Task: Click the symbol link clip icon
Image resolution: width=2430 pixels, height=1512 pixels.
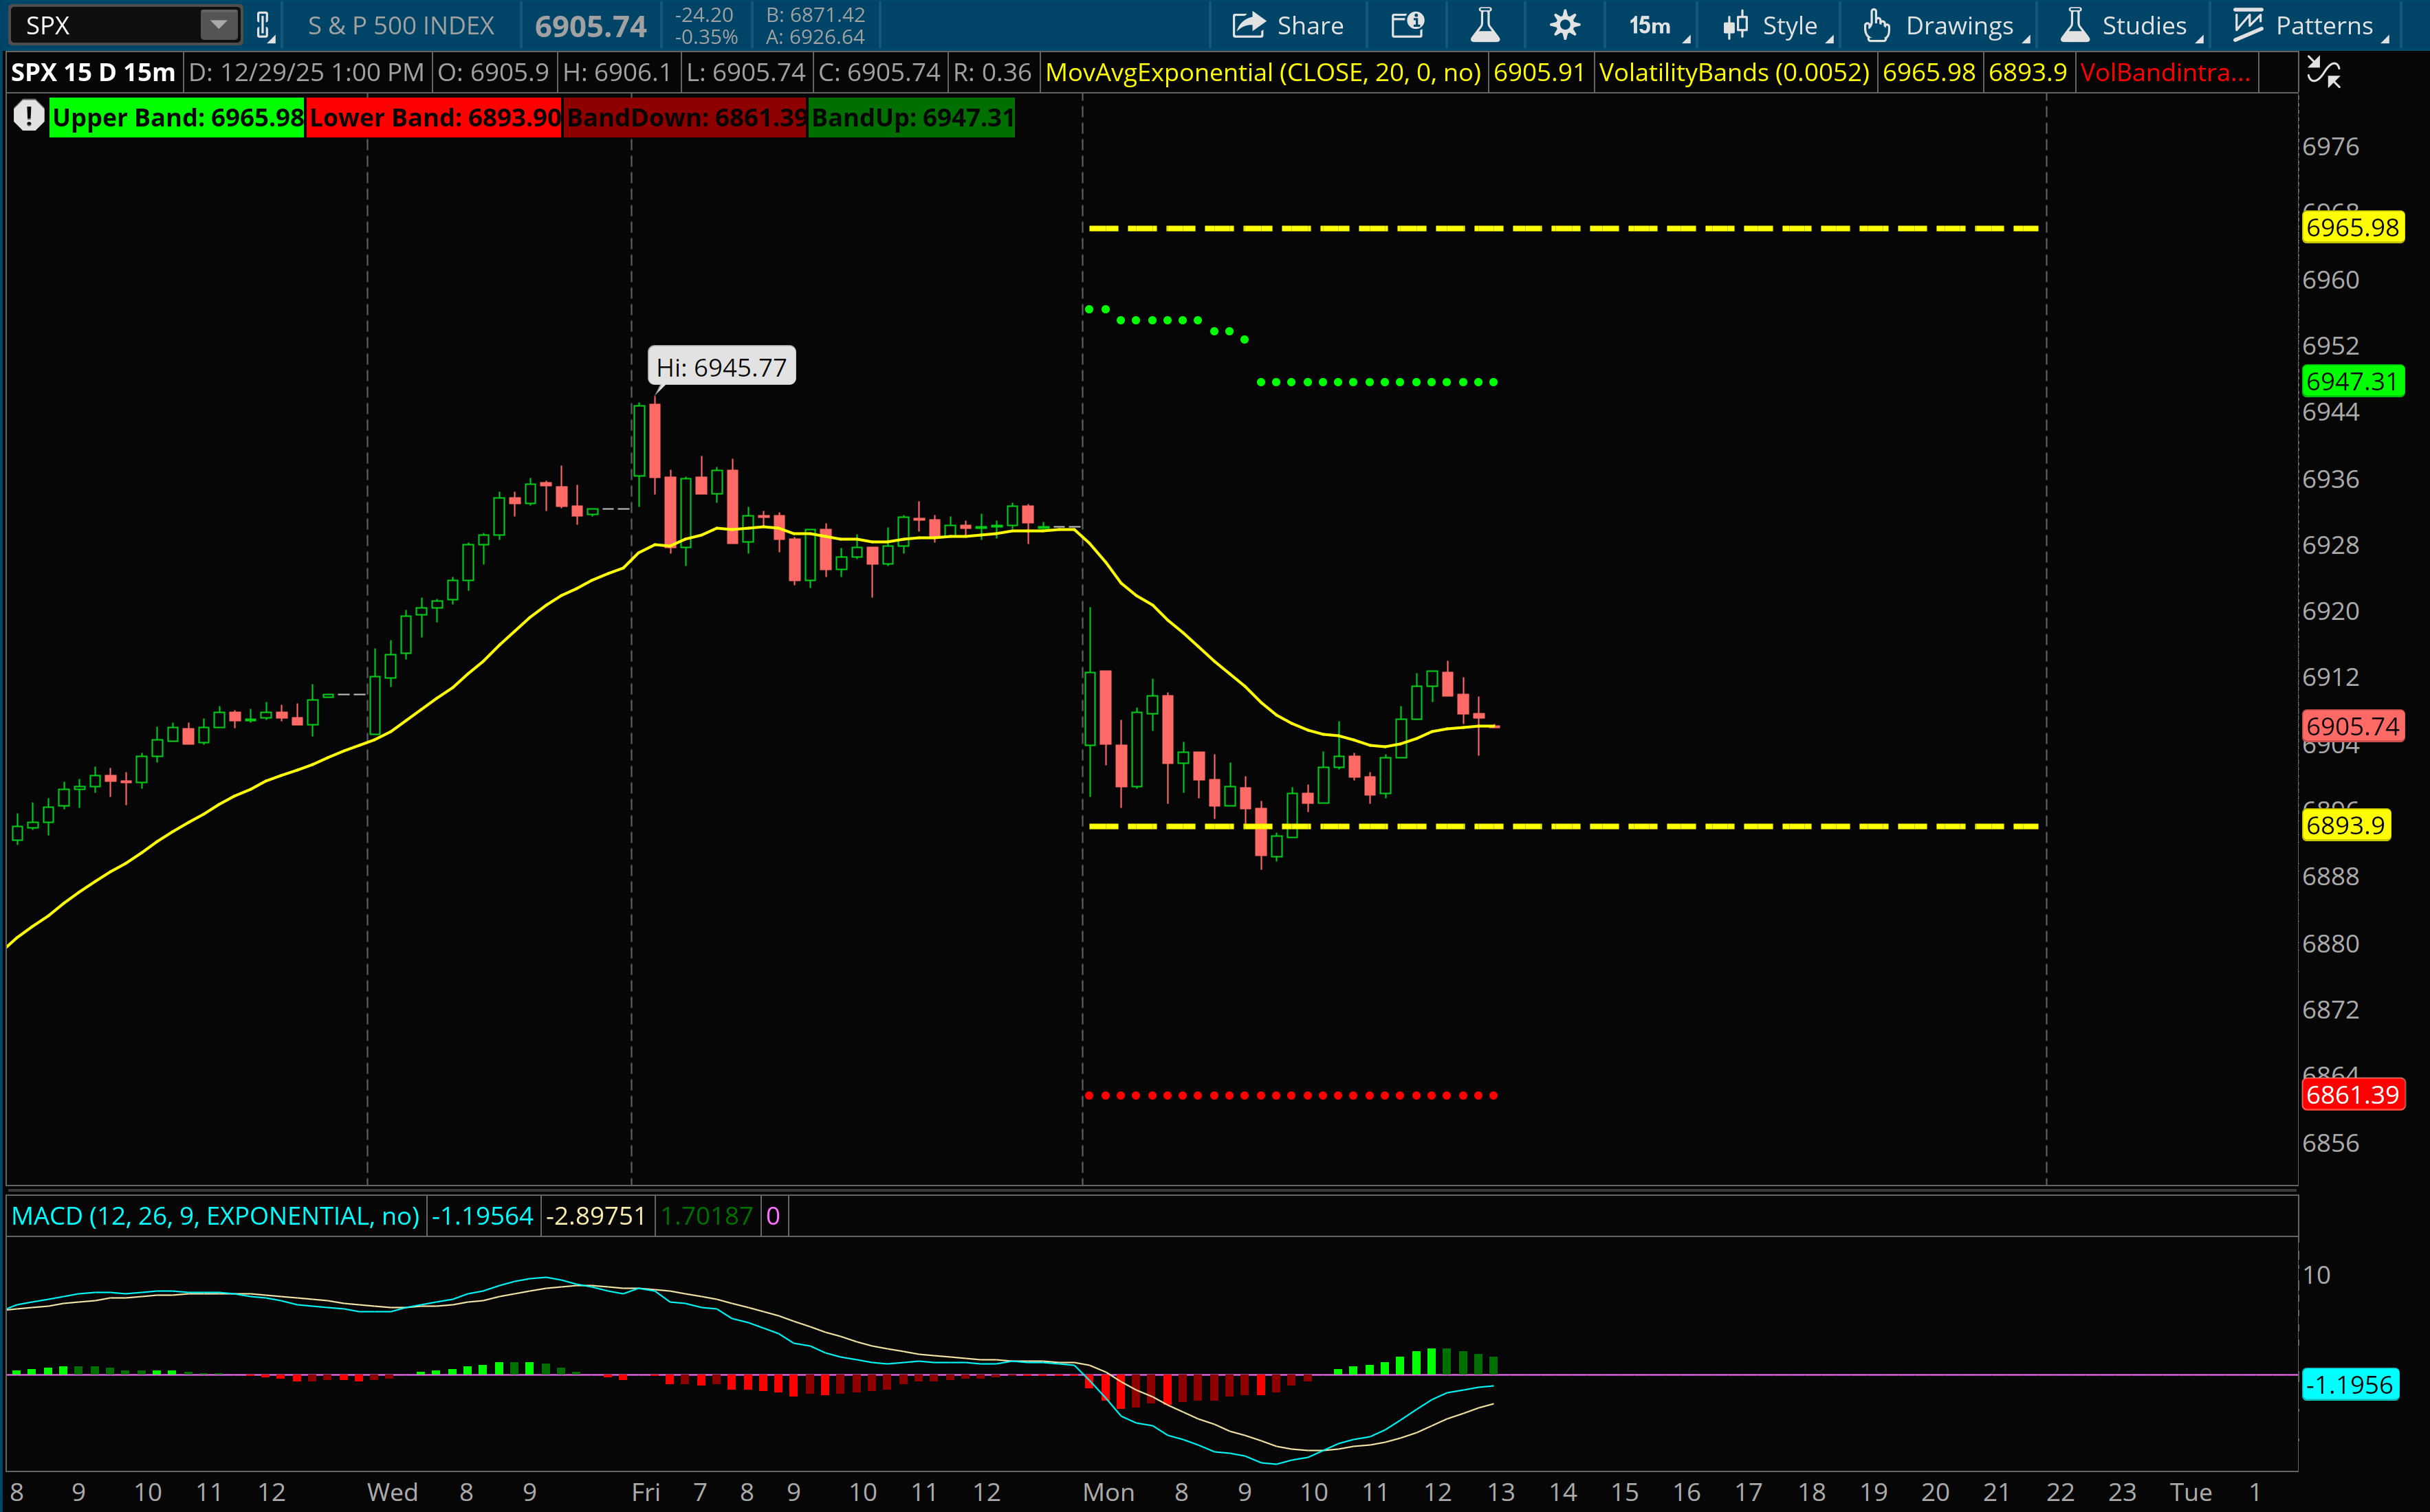Action: [264, 25]
